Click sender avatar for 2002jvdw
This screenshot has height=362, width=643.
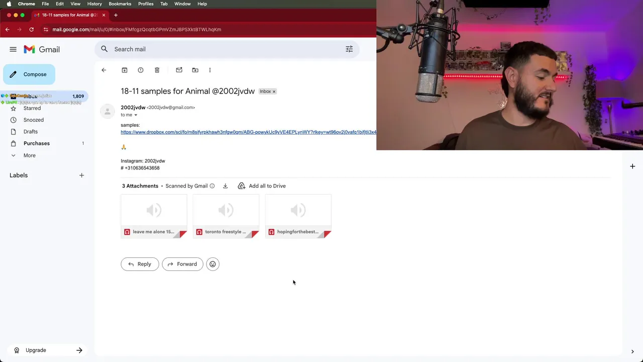107,111
